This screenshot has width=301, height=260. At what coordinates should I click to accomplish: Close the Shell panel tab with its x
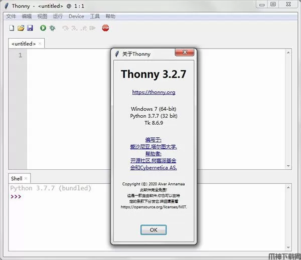tap(26, 178)
